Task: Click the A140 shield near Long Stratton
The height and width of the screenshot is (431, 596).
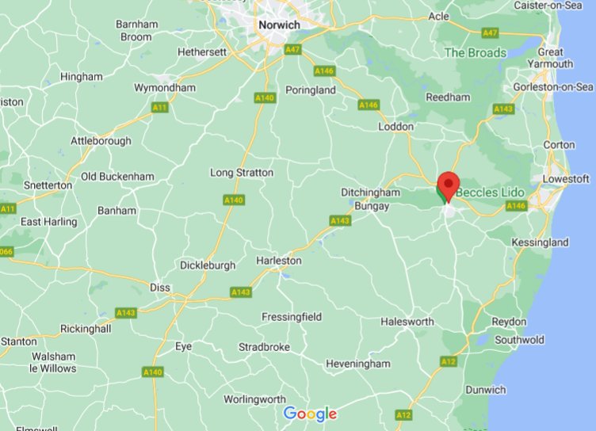Action: point(234,200)
